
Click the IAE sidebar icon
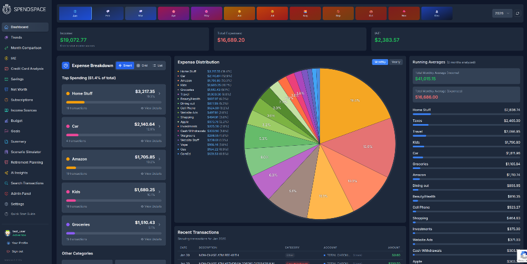[x=6, y=58]
